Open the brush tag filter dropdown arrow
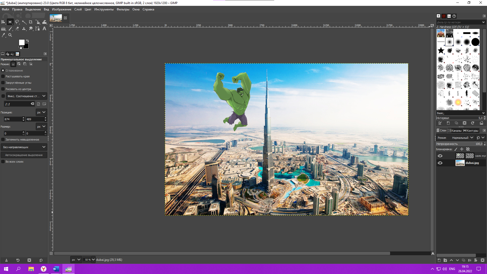The image size is (487, 274). click(483, 22)
